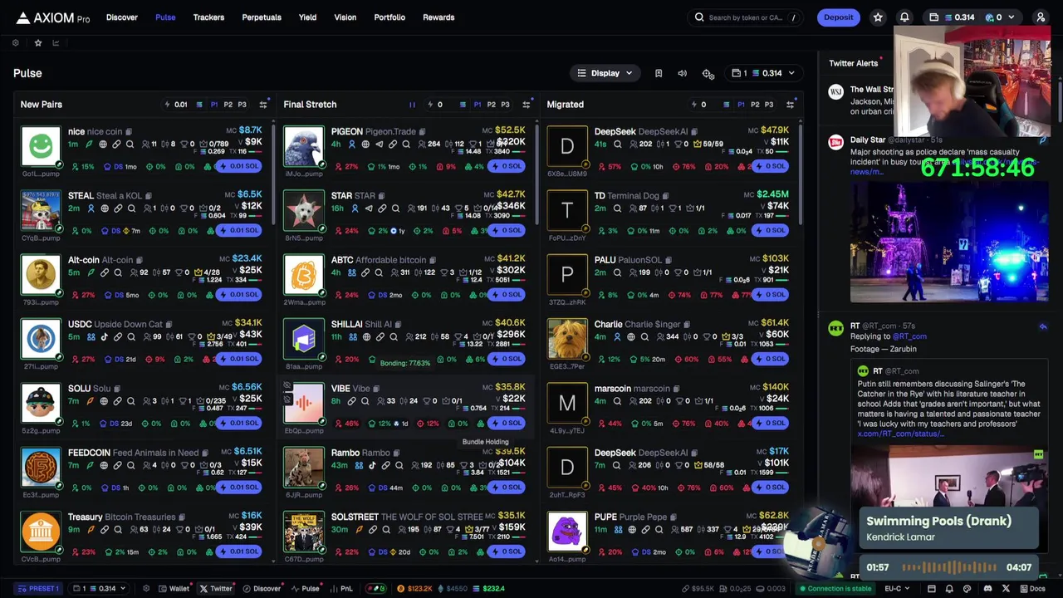Open Yield tab
1063x598 pixels.
pyautogui.click(x=307, y=17)
